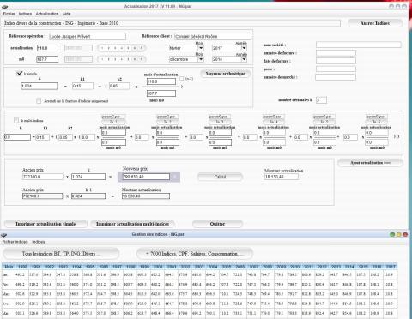Select the Fév row in indices table
This screenshot has width=412, height=319.
click(x=199, y=284)
